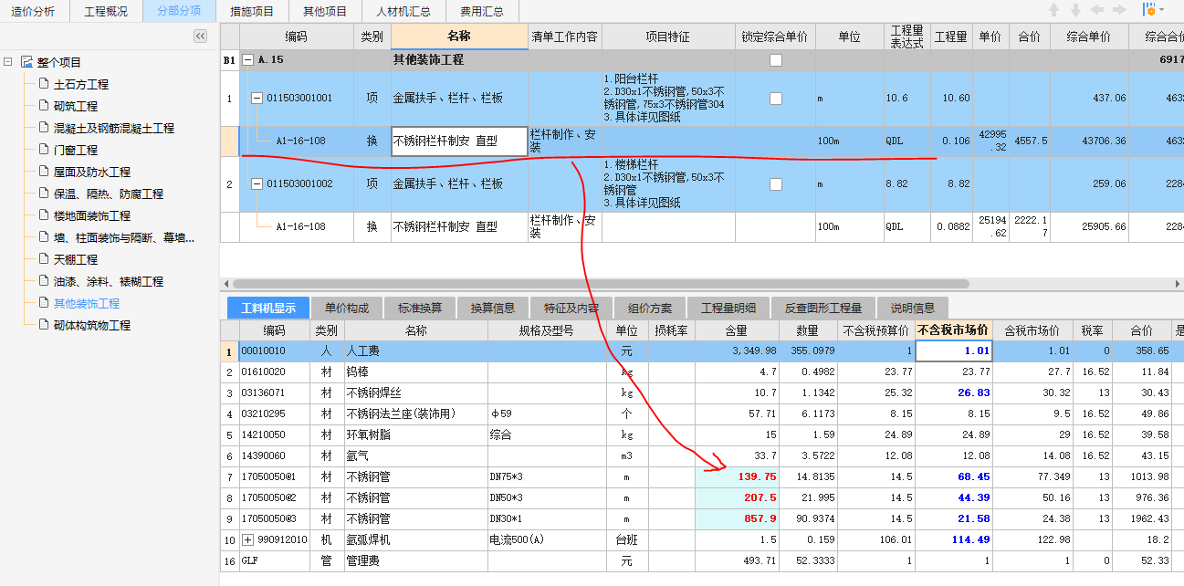Click the 项目特征 column header
The image size is (1184, 586).
668,37
